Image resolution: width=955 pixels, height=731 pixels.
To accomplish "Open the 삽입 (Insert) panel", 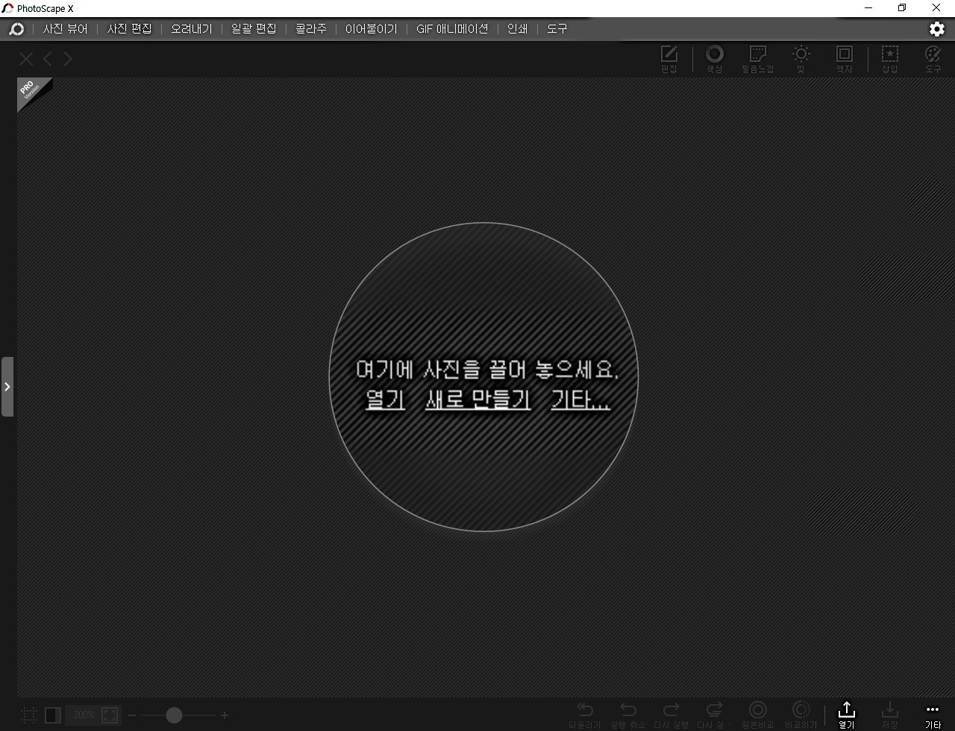I will point(890,59).
